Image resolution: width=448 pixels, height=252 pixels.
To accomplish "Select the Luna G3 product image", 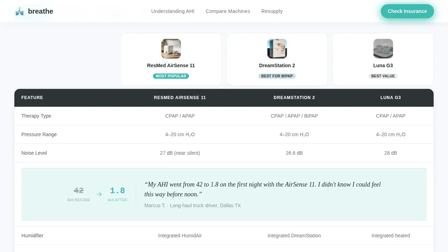I will (383, 49).
